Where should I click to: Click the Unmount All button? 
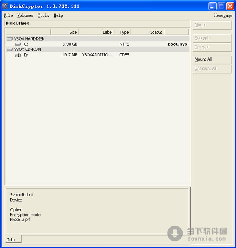(212, 68)
